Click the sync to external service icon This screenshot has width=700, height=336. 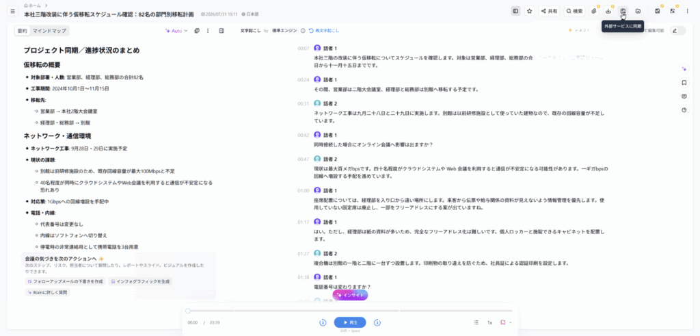pos(623,11)
